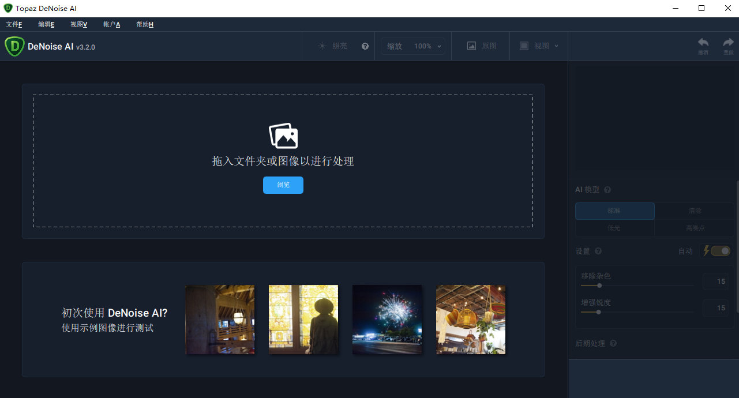This screenshot has height=398, width=739.
Task: Open the stained glass silhouette sample image
Action: (x=303, y=320)
